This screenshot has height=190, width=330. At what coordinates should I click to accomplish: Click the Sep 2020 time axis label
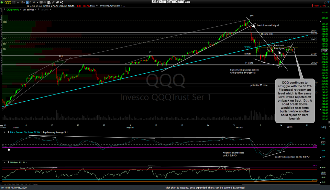tap(240, 127)
